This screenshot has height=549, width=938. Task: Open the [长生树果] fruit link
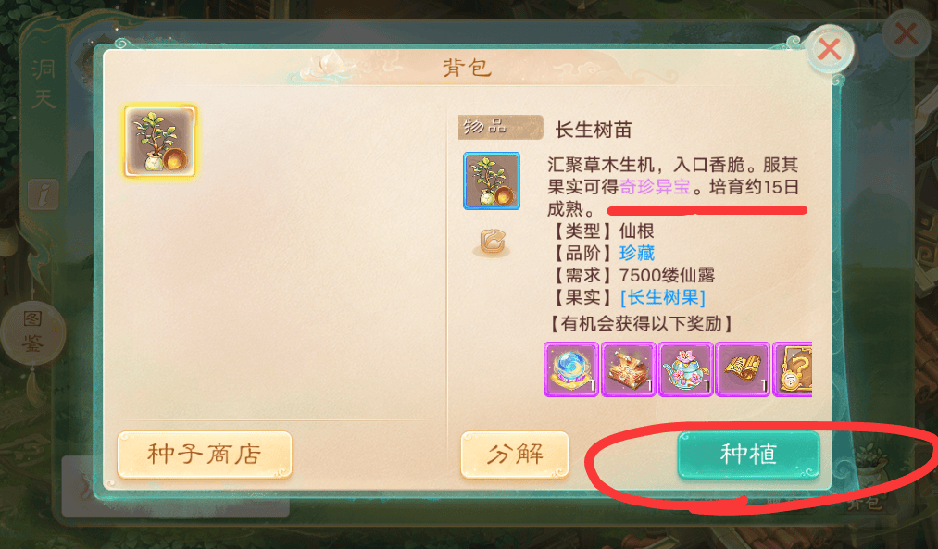[663, 297]
